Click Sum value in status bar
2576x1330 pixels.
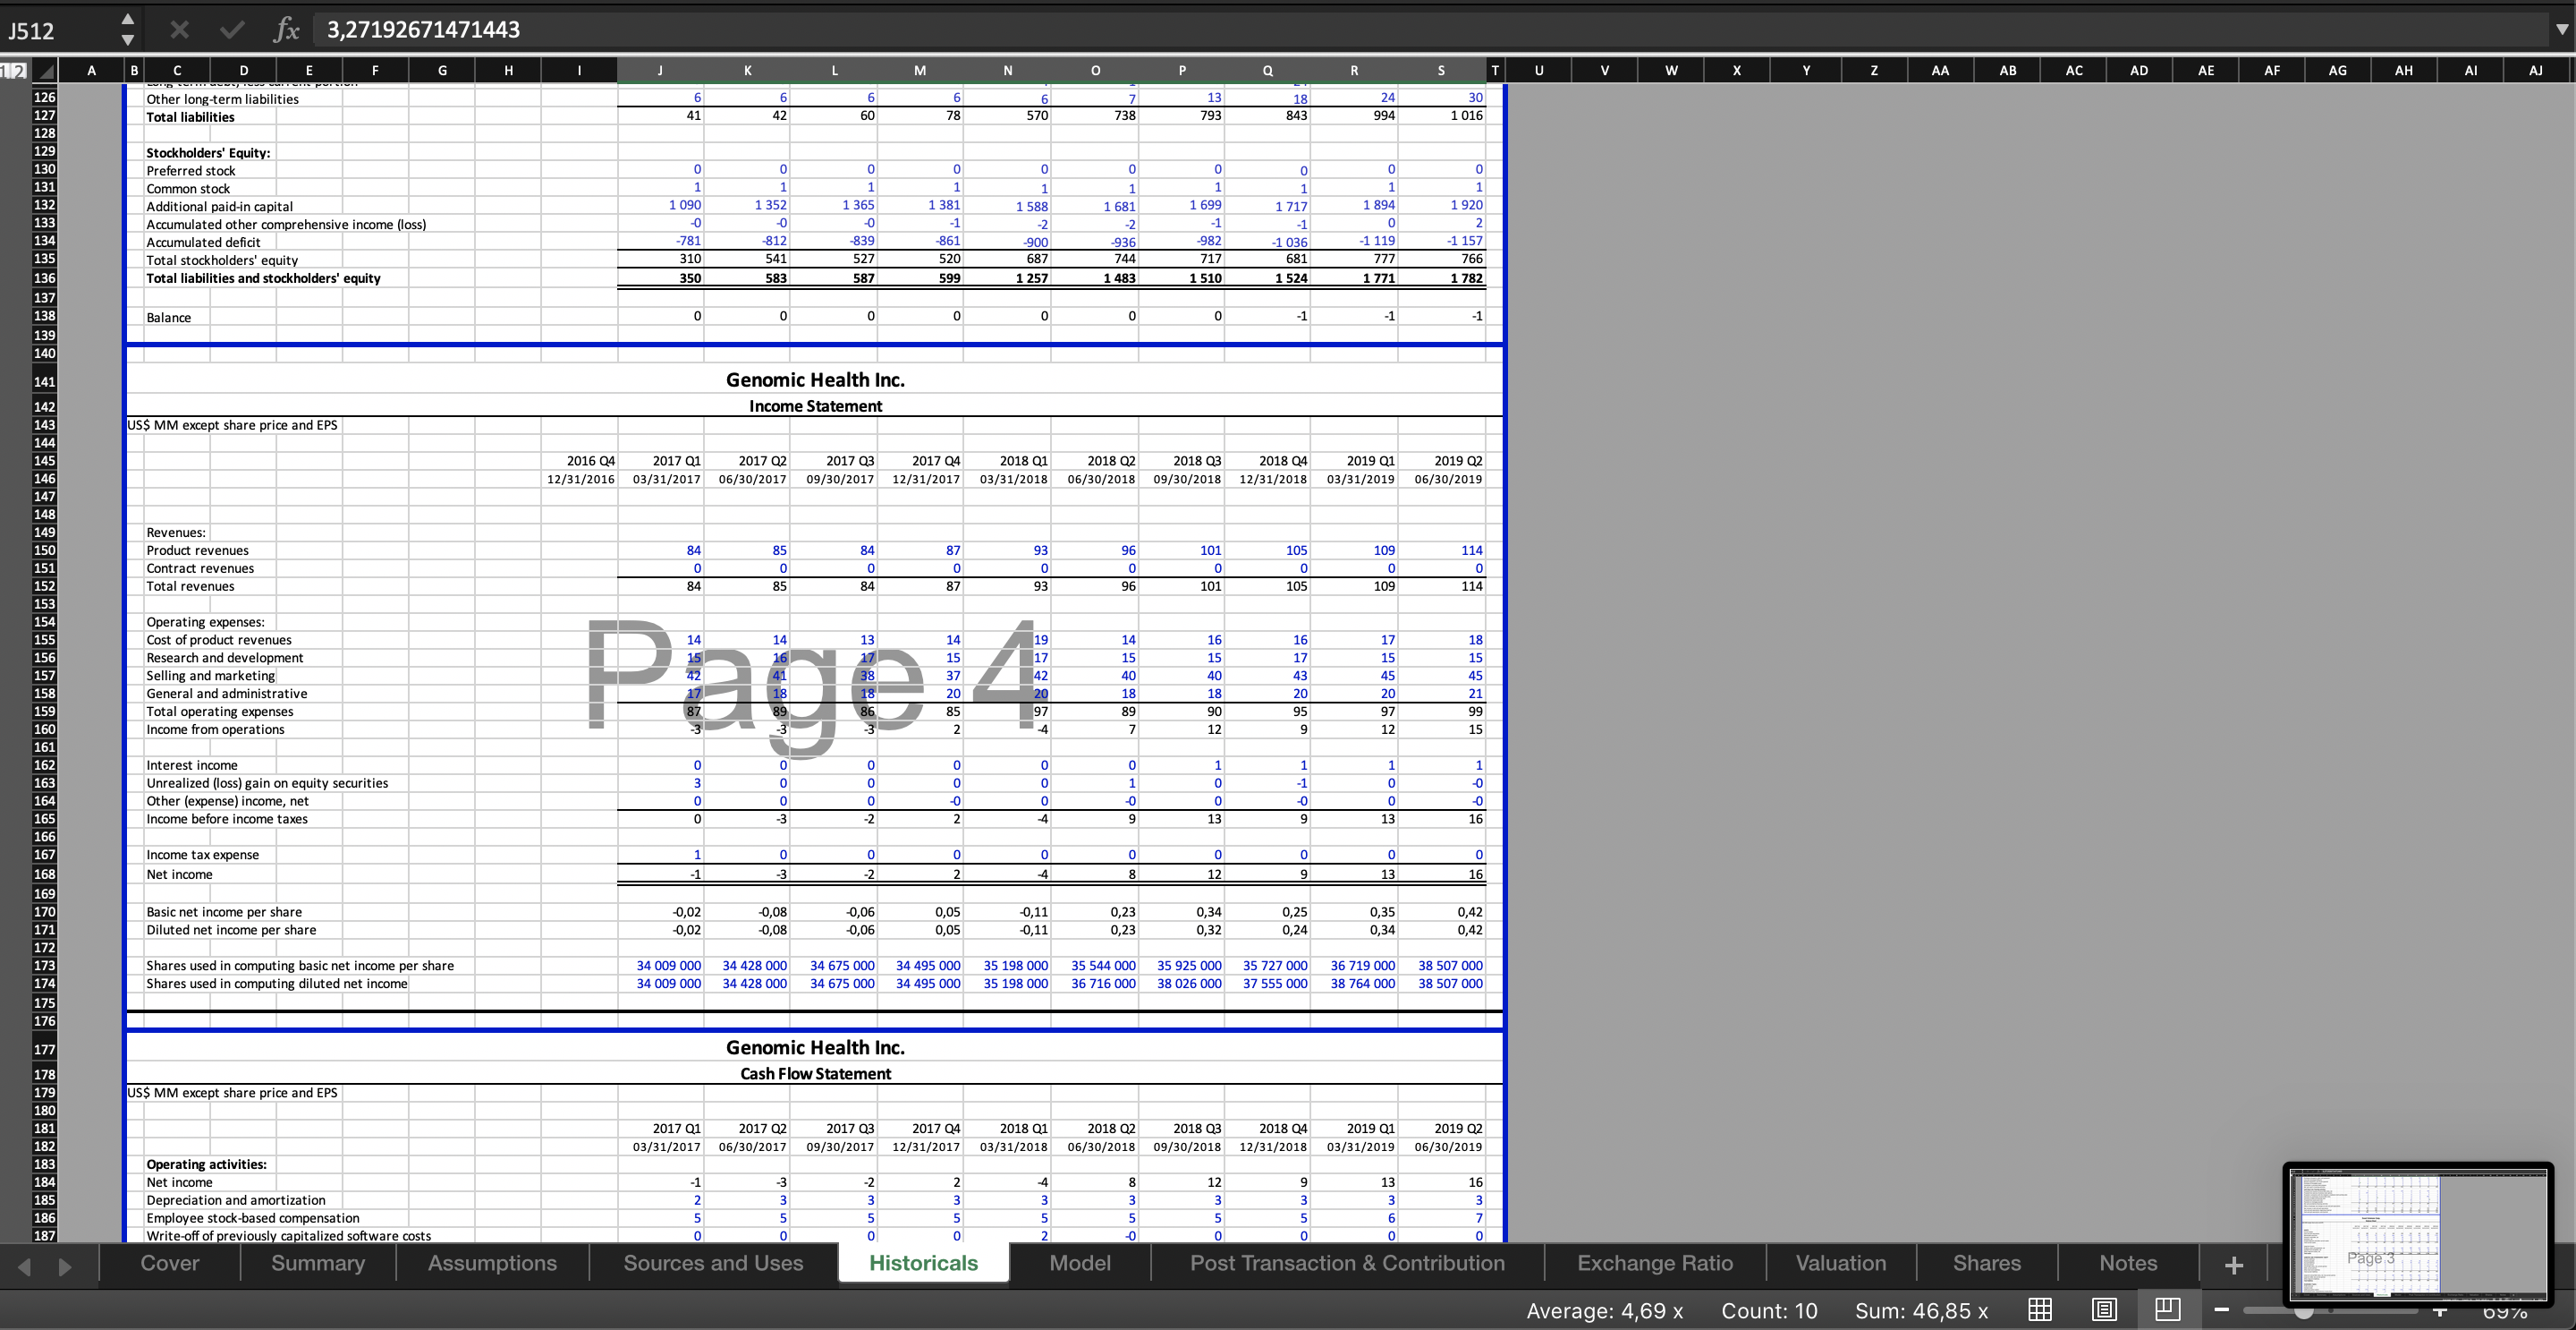click(1921, 1311)
